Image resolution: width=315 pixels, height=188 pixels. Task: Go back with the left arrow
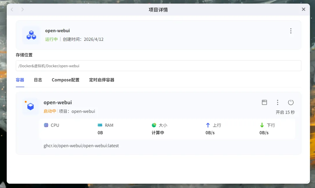point(12,9)
